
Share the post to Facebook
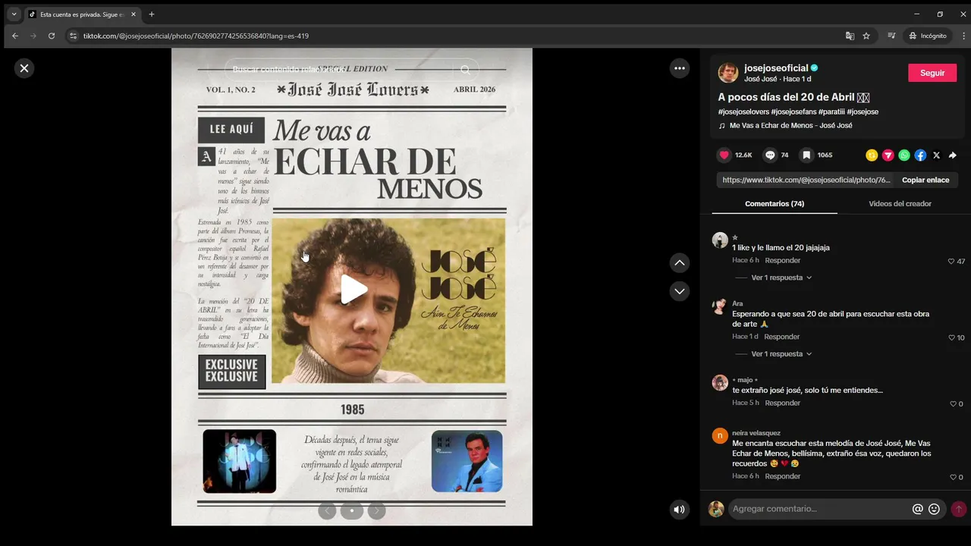[x=920, y=155]
